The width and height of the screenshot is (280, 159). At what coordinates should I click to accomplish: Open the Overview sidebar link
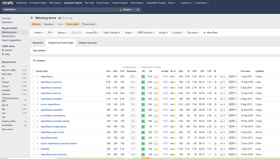(6, 18)
